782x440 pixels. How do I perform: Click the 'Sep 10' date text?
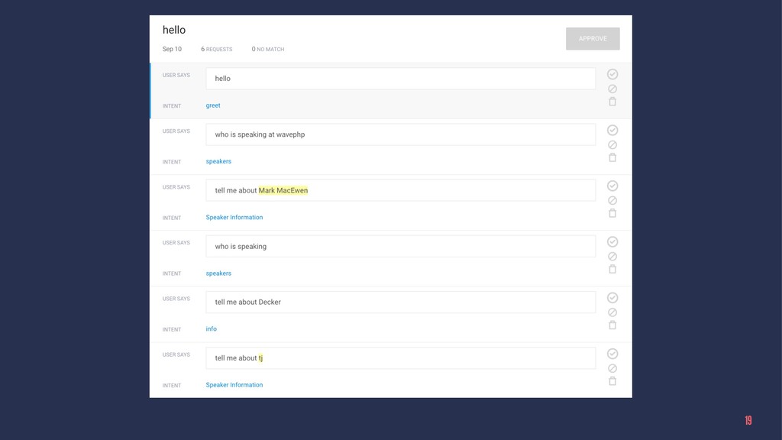(x=172, y=49)
